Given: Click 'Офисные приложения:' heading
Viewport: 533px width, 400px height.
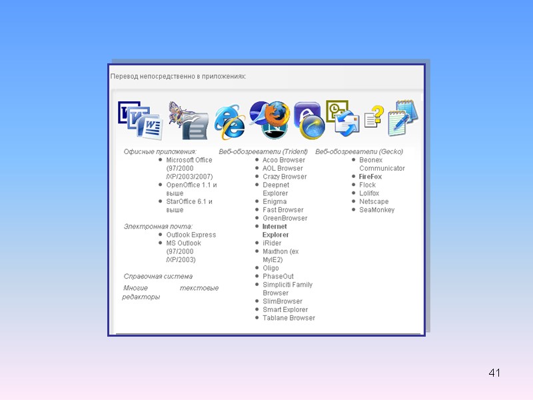Looking at the screenshot, I should pyautogui.click(x=160, y=151).
